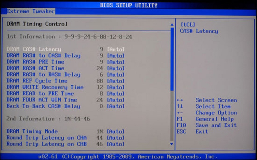Open DRAM CAS# Latency [Auto] option
The image size is (257, 160).
[x=115, y=50]
